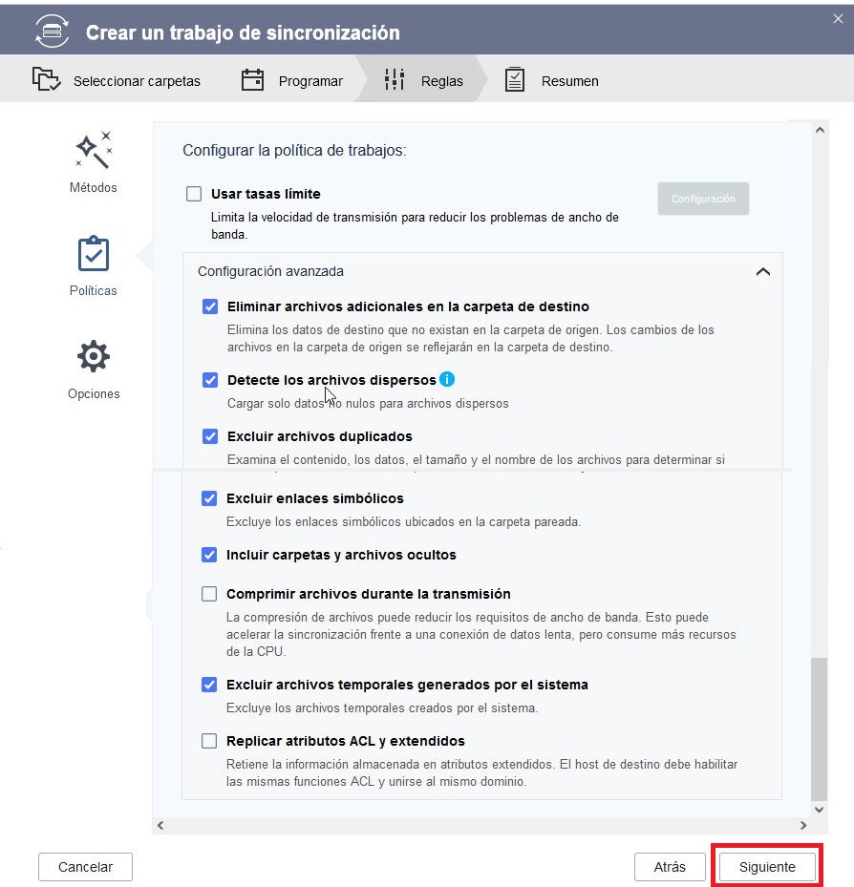The width and height of the screenshot is (854, 887).
Task: Enable Comprimir archivos durante la transmisión
Action: tap(209, 594)
